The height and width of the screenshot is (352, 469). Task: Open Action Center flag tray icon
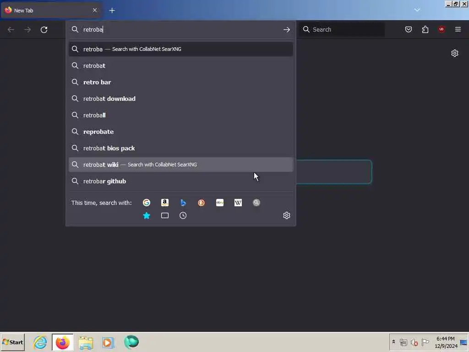[425, 342]
